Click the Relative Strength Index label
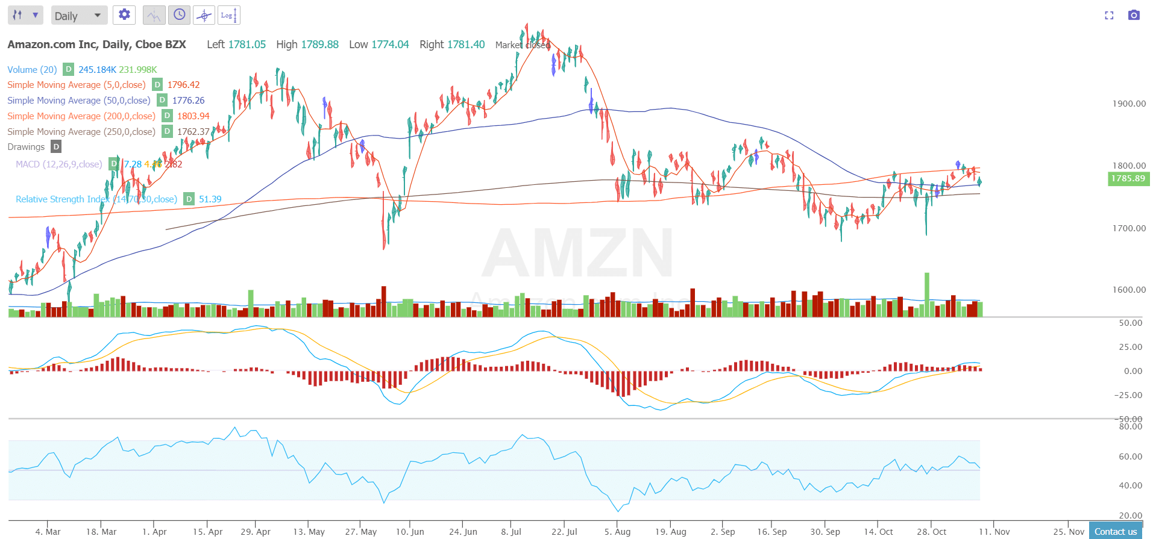 click(x=96, y=199)
